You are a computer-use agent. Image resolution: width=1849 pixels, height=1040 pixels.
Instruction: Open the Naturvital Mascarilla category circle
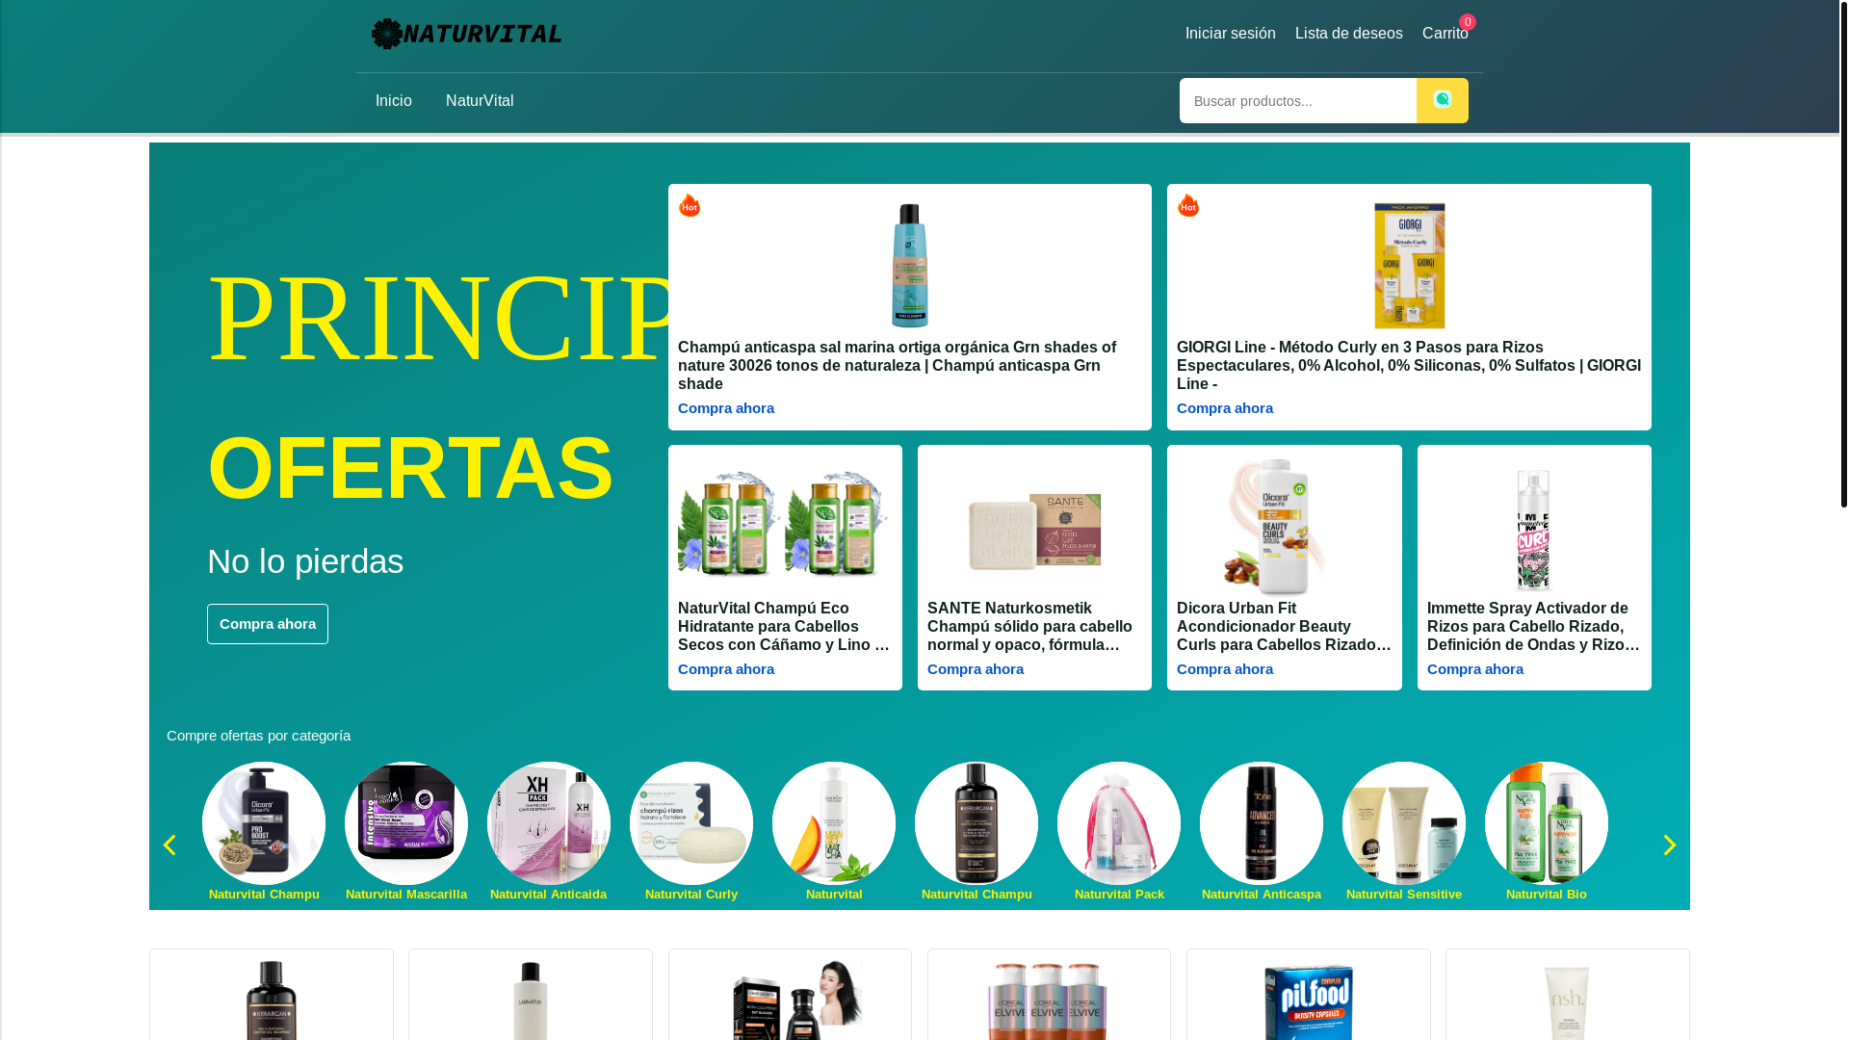click(406, 823)
